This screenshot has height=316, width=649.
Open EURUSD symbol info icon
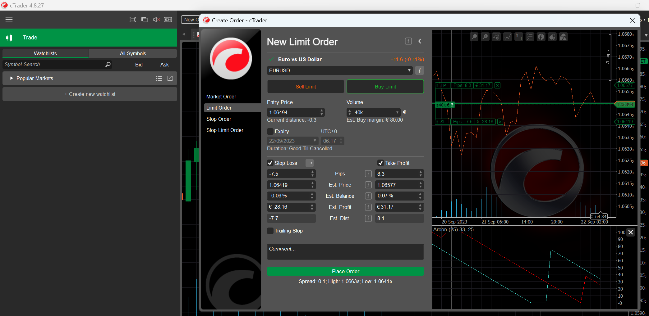coord(420,70)
